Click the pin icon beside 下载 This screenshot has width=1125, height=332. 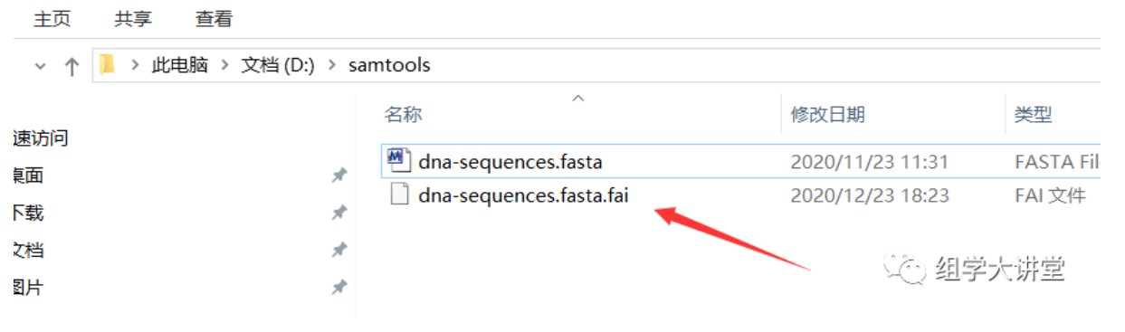click(x=339, y=213)
